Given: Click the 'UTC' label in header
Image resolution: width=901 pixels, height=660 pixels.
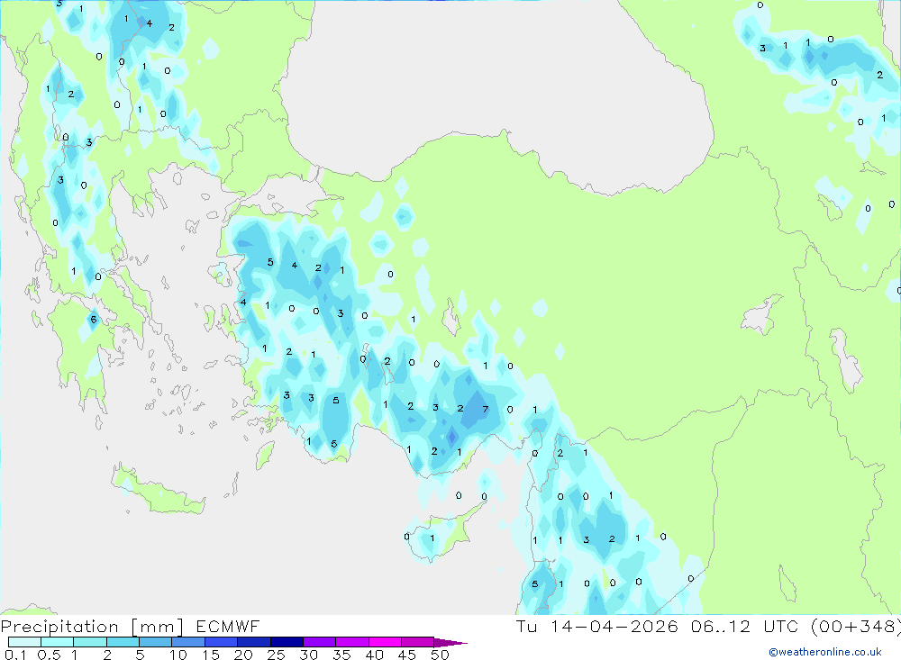Looking at the screenshot, I should tap(781, 626).
